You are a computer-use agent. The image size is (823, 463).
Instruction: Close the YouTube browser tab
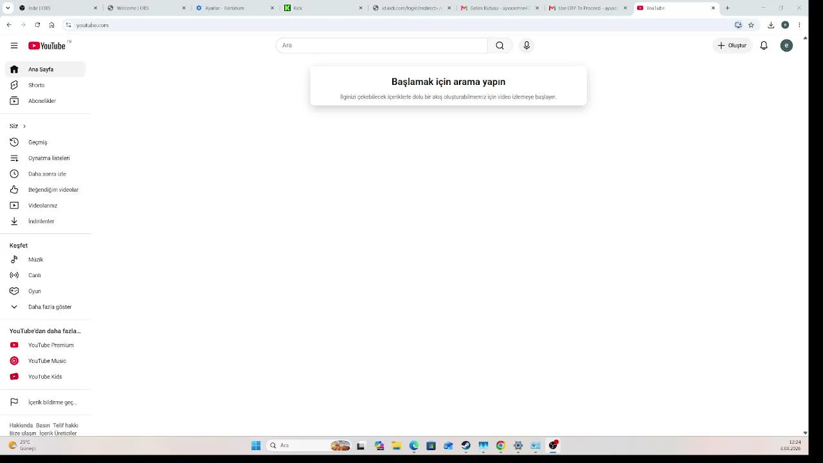click(x=713, y=8)
